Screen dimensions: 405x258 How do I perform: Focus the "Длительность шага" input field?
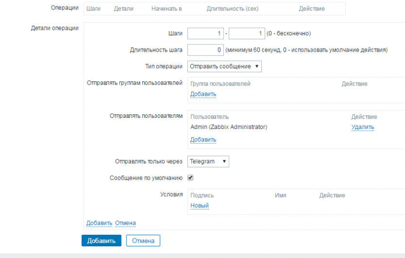click(206, 50)
